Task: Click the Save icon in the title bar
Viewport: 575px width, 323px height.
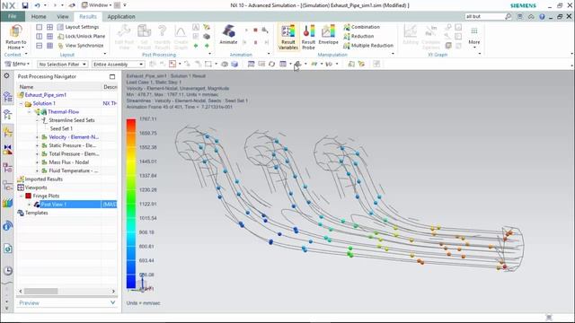Action: [x=24, y=5]
